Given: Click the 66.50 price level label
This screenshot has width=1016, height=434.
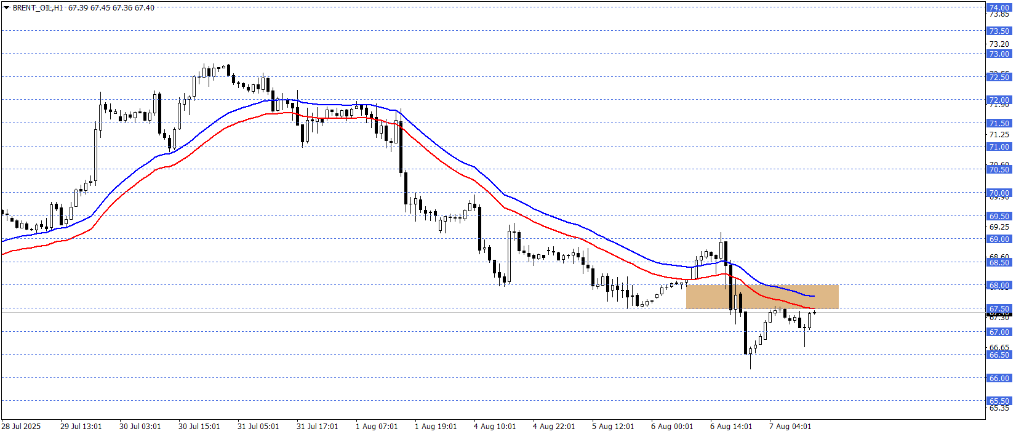Looking at the screenshot, I should click(x=999, y=355).
